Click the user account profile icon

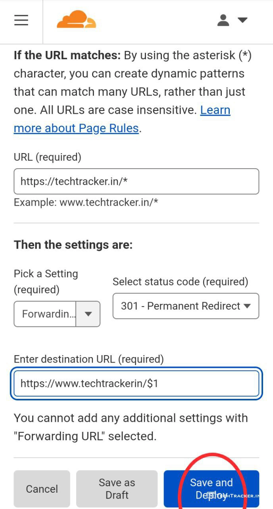click(x=223, y=20)
